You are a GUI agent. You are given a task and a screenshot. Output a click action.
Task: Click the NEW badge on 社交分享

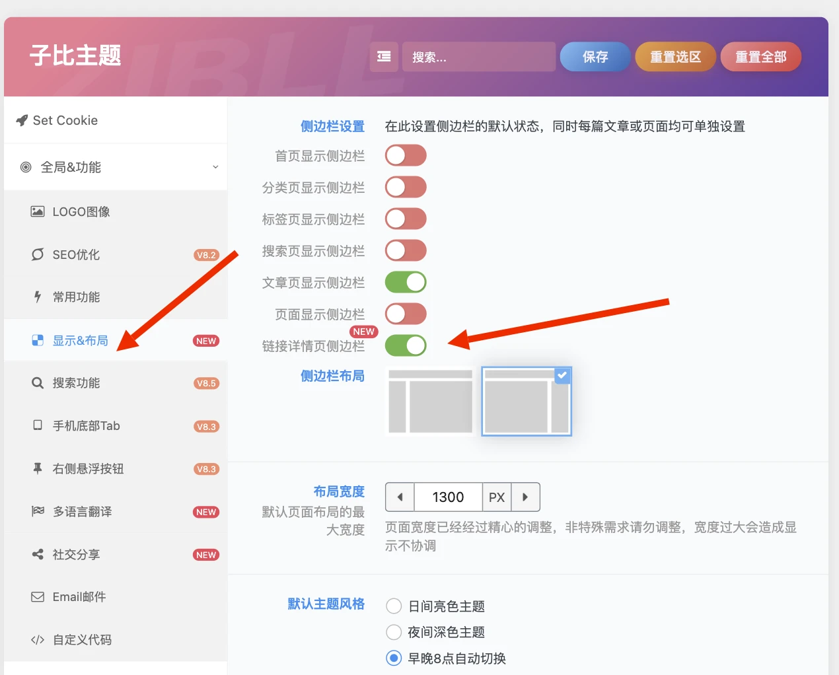click(x=206, y=555)
